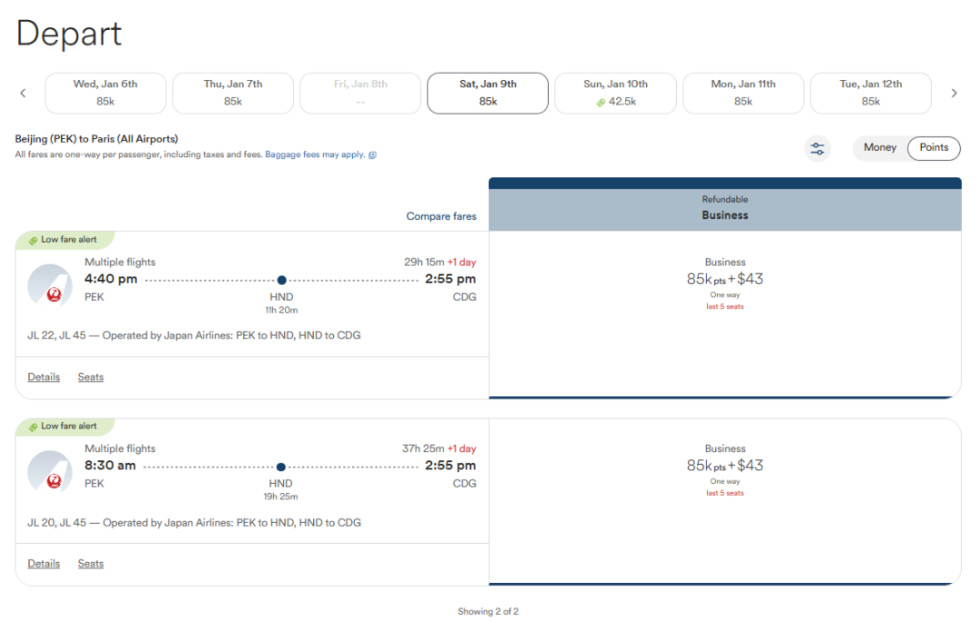Image resolution: width=980 pixels, height=622 pixels.
Task: Select Mon, Jan 11th date tab
Action: tap(743, 94)
